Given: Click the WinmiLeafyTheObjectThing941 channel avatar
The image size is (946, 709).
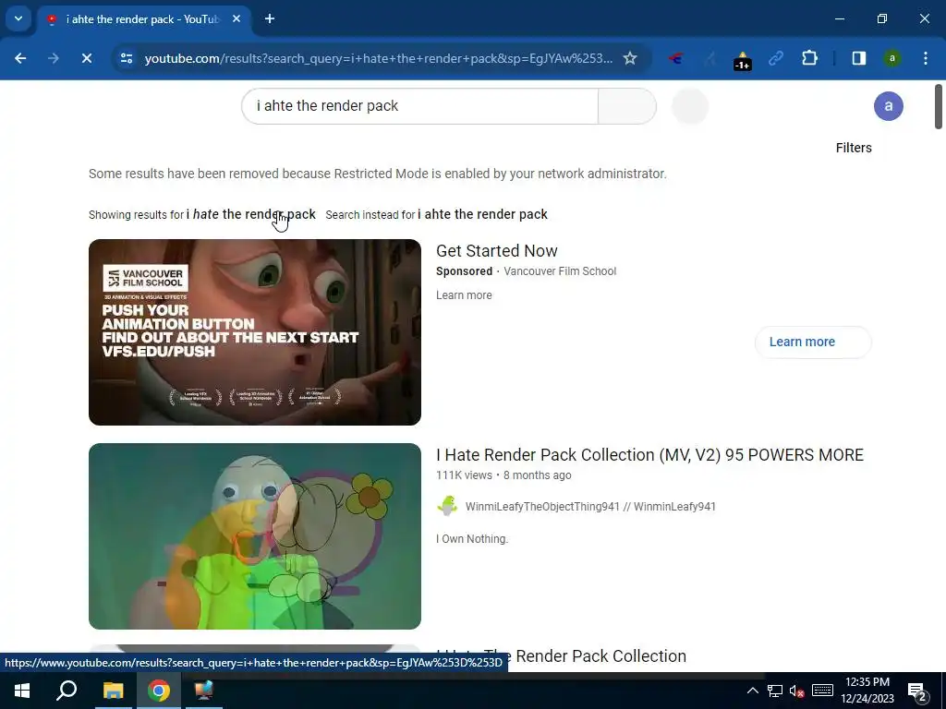Looking at the screenshot, I should 447,507.
